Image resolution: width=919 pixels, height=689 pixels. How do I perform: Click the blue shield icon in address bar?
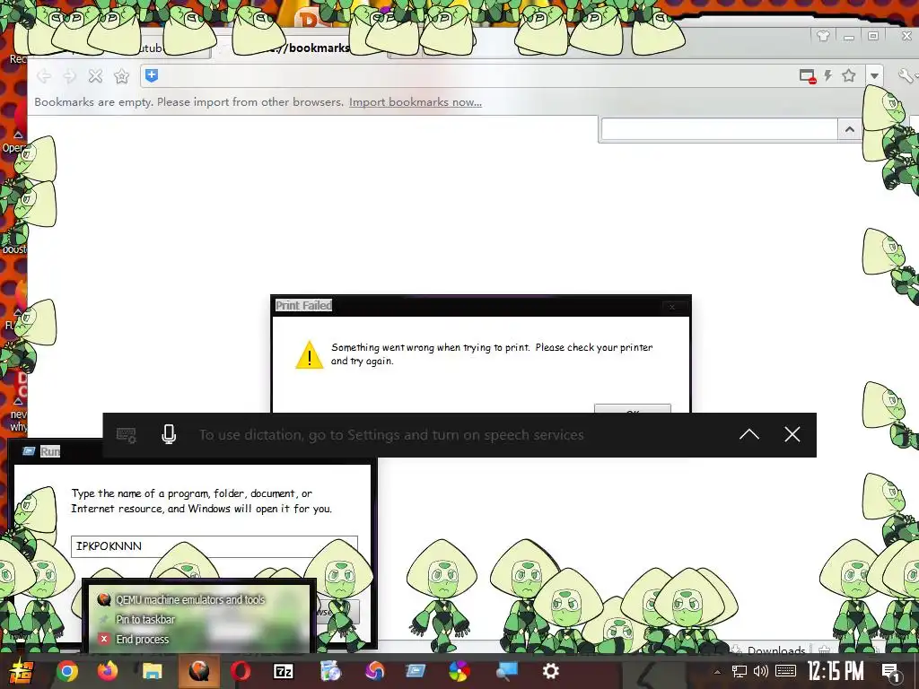click(152, 75)
